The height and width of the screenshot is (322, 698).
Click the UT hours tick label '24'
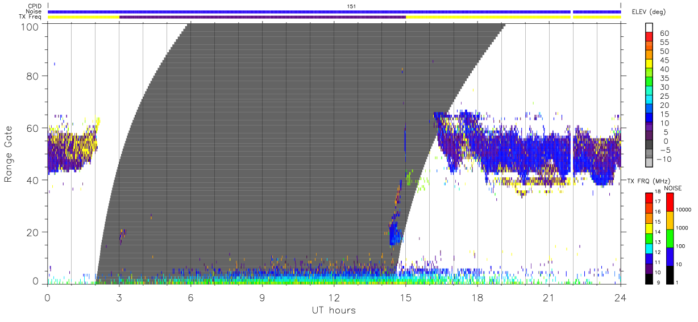click(620, 297)
